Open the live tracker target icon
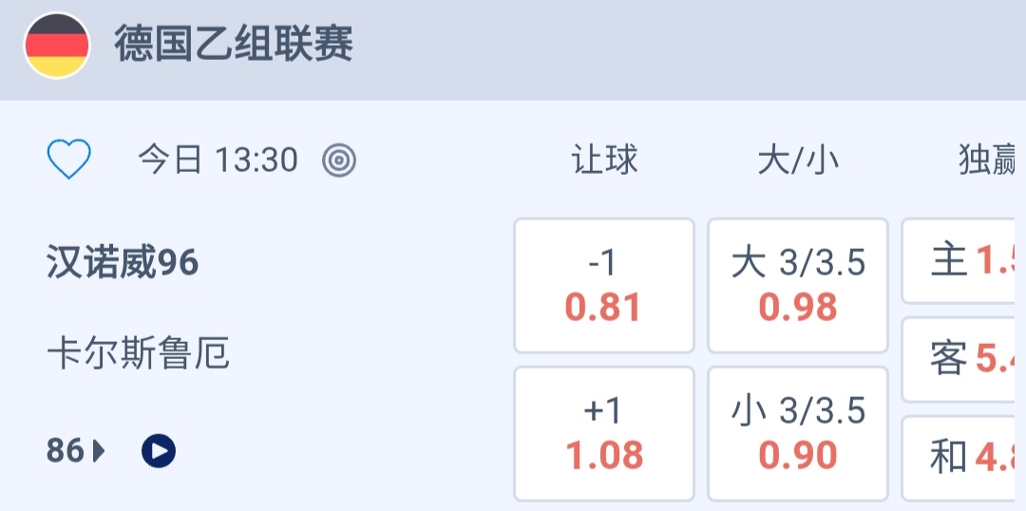The height and width of the screenshot is (511, 1026). tap(339, 161)
